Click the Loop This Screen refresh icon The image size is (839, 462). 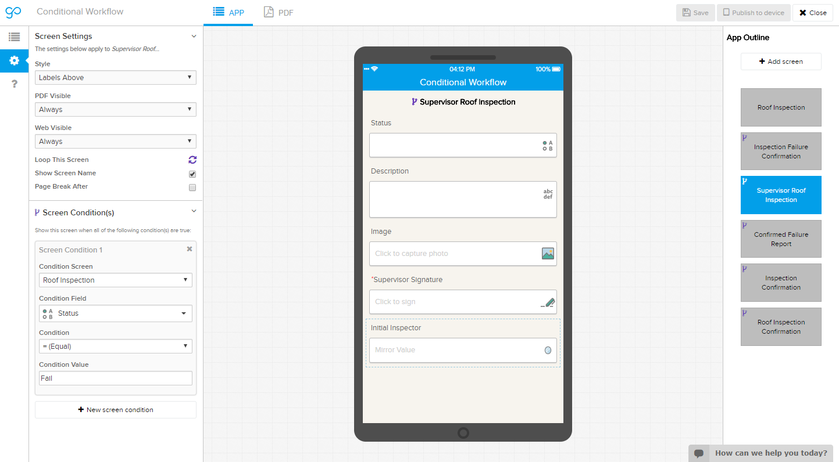tap(192, 160)
